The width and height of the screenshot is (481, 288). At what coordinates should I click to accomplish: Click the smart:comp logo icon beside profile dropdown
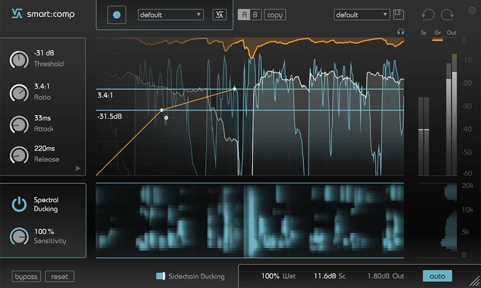point(219,15)
